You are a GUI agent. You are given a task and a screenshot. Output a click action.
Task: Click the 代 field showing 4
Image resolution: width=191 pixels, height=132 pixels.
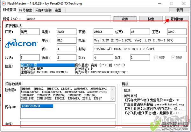point(67,49)
